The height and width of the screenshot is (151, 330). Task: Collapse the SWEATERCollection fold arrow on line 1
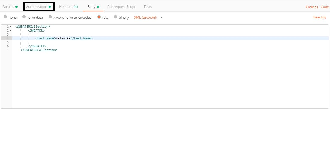pyautogui.click(x=10, y=27)
